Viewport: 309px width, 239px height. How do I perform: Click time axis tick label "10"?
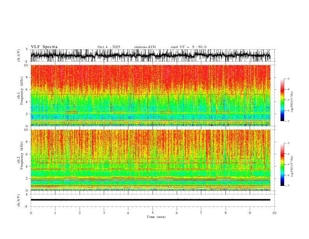pos(274,213)
